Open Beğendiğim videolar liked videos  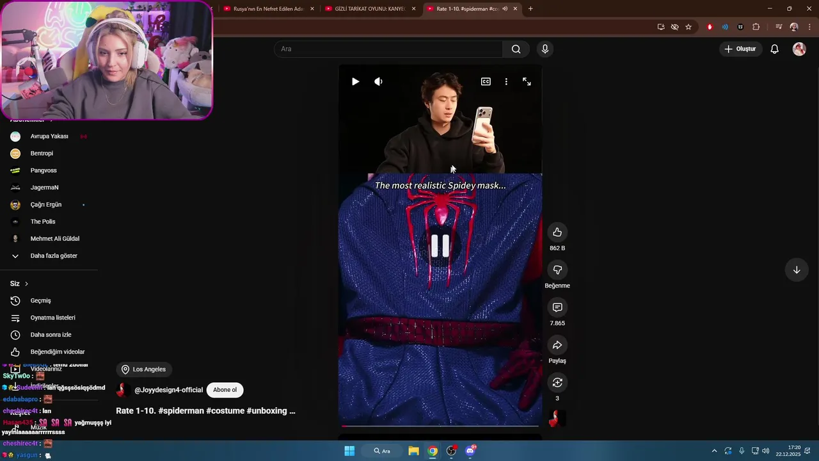(x=58, y=352)
